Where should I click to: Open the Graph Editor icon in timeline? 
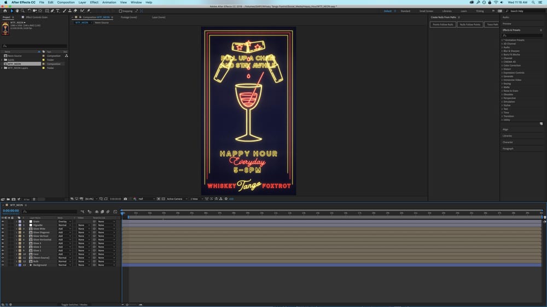(115, 211)
